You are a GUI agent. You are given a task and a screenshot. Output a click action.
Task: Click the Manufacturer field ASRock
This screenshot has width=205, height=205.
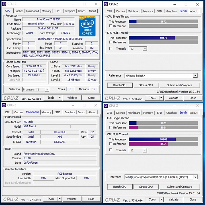point(60,122)
